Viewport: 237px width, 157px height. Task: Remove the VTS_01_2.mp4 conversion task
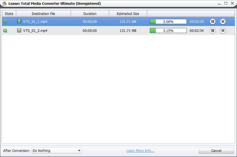(x=223, y=30)
